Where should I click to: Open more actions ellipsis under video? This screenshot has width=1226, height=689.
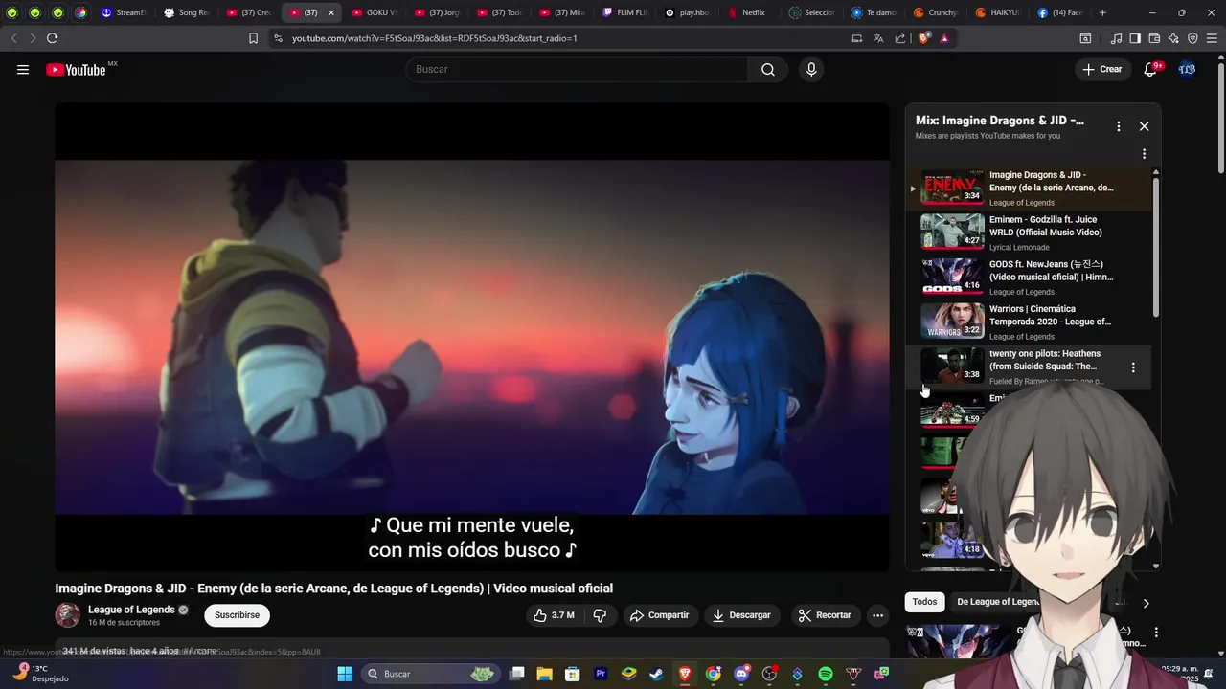pos(877,615)
